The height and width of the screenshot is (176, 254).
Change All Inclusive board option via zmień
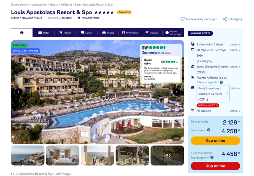[235, 111]
